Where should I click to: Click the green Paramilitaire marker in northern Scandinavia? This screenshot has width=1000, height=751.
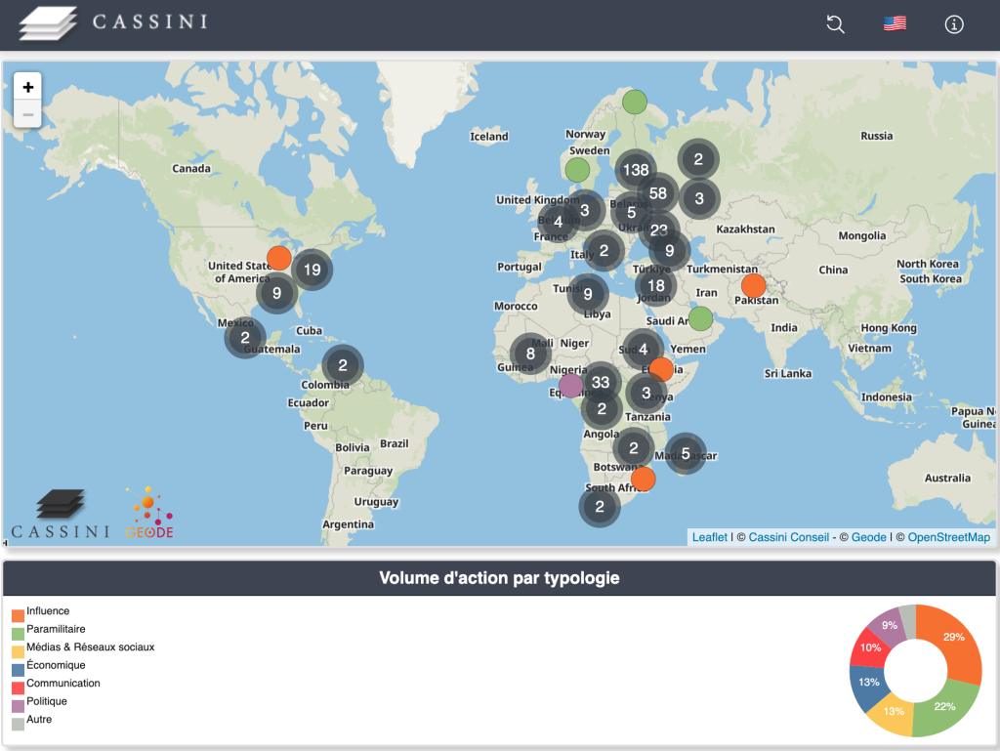click(635, 100)
